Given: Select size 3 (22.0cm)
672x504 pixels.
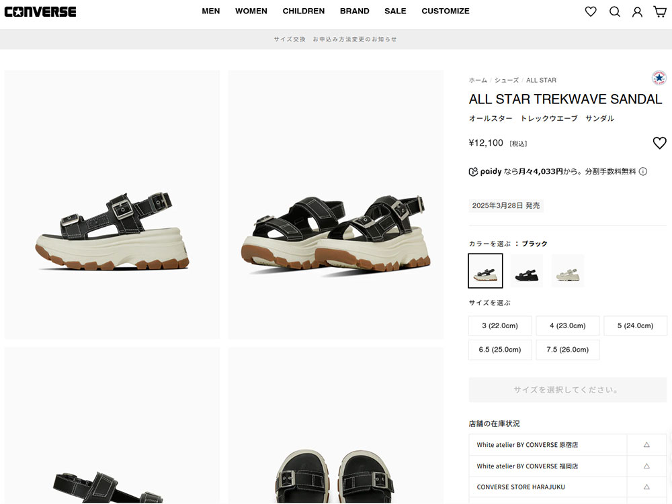Looking at the screenshot, I should [500, 325].
